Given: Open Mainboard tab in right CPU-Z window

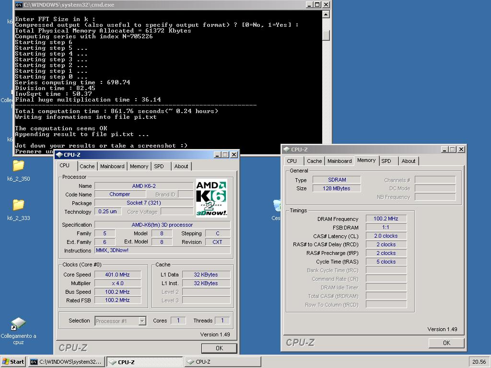Looking at the screenshot, I should [339, 161].
